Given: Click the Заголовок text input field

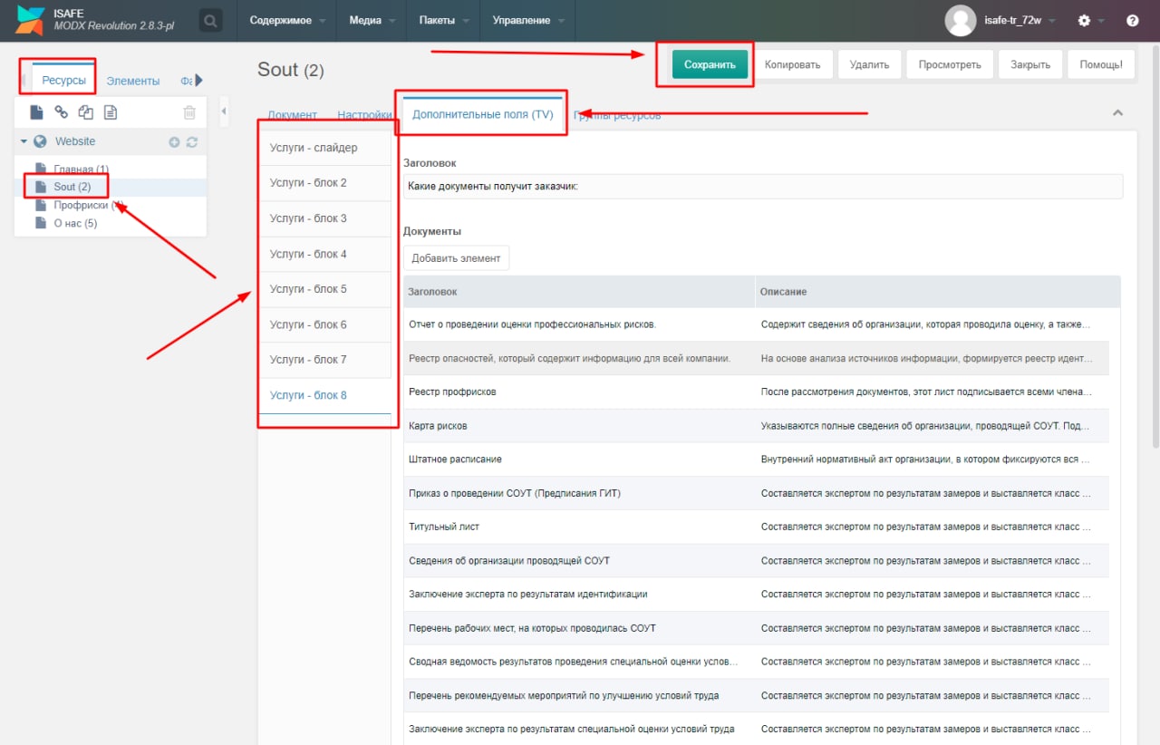Looking at the screenshot, I should click(x=763, y=187).
